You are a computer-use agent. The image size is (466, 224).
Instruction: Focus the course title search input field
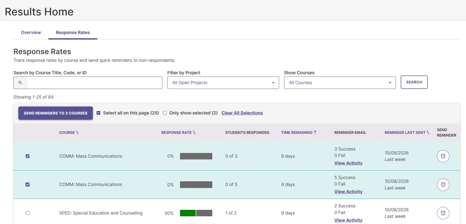[x=88, y=83]
